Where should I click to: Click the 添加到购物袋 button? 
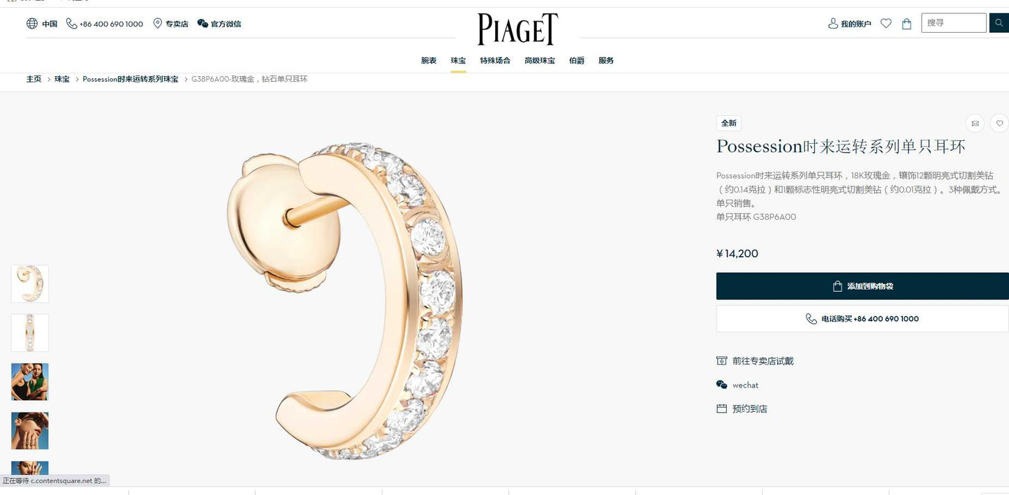click(862, 286)
